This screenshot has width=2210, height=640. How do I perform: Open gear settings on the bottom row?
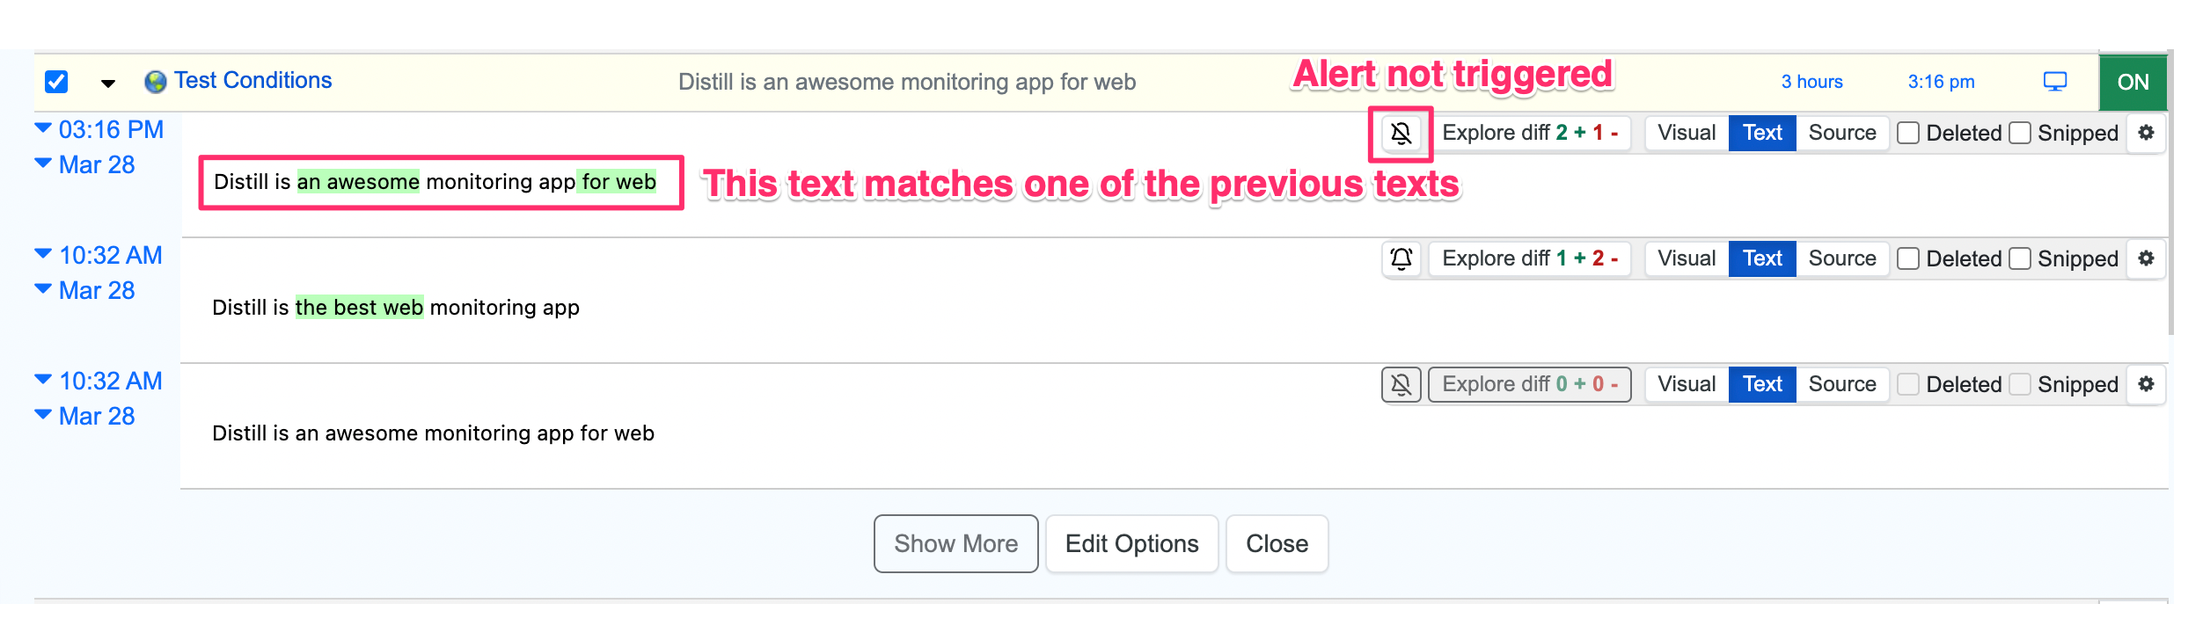(2148, 384)
